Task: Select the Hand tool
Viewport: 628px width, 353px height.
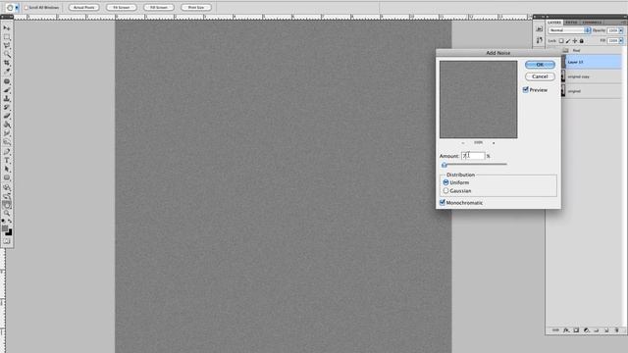Action: pos(7,205)
